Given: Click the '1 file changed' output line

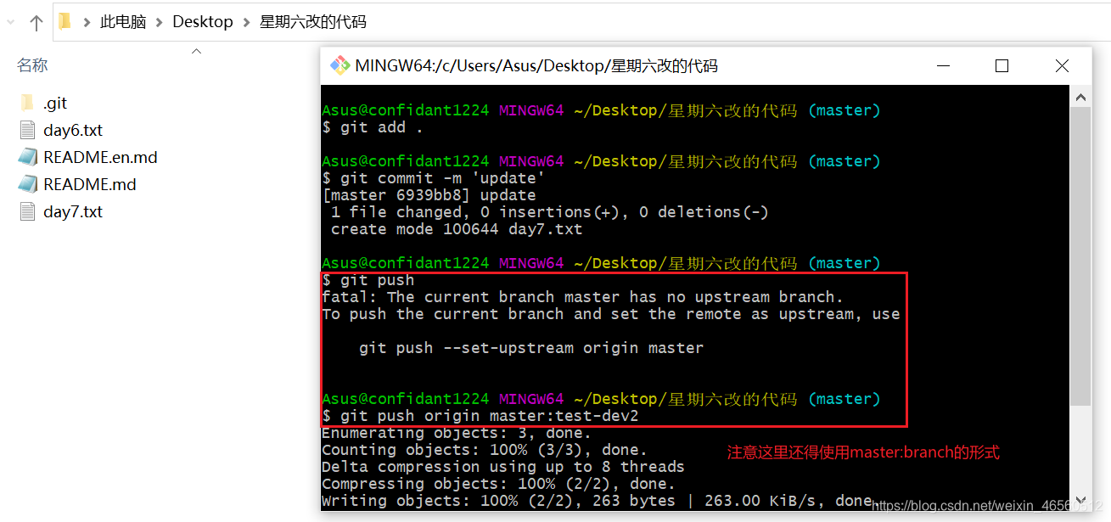Looking at the screenshot, I should point(549,212).
